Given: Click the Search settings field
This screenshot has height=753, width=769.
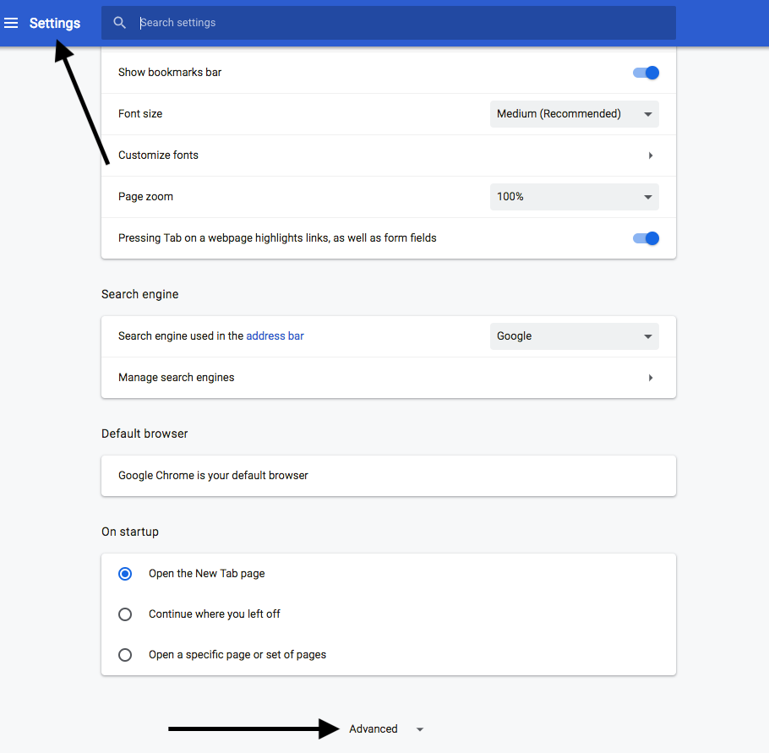Looking at the screenshot, I should 397,23.
